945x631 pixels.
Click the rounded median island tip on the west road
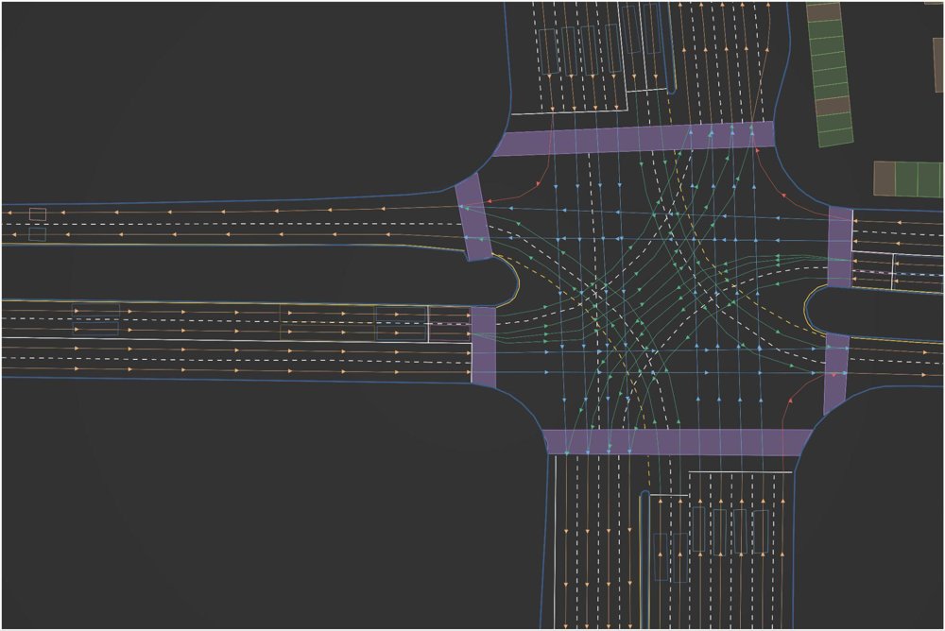(x=507, y=282)
